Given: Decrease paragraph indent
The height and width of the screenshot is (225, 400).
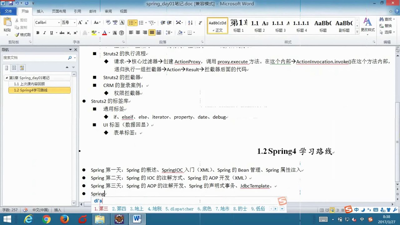Looking at the screenshot, I should point(163,23).
